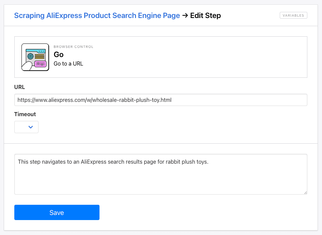The image size is (322, 235).
Task: Click the bold 'Go' step title
Action: pyautogui.click(x=59, y=54)
